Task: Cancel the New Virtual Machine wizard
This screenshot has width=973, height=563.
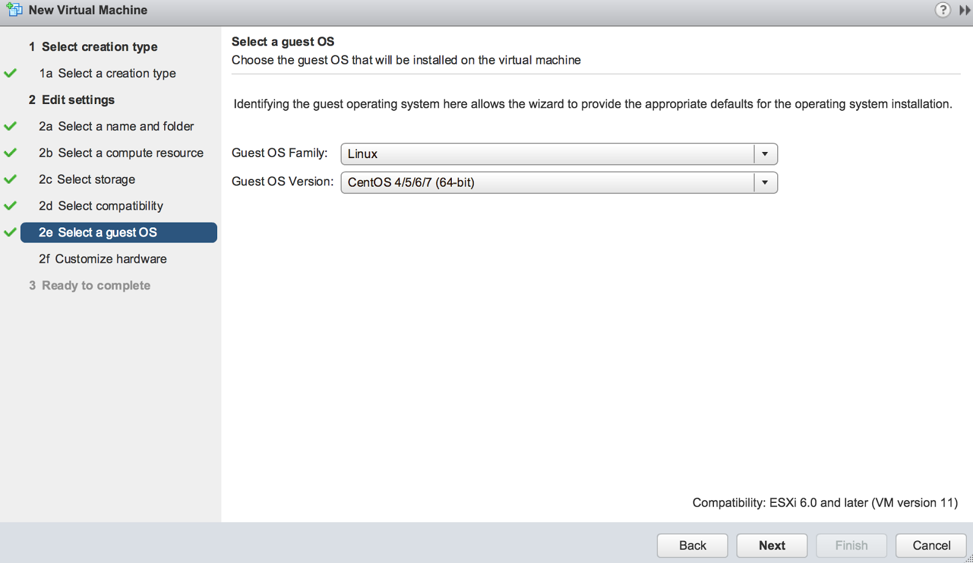Action: [931, 545]
